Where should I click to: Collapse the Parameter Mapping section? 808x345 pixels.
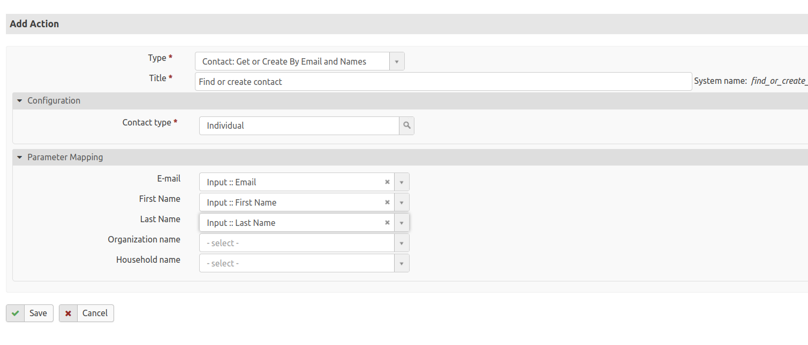pos(20,157)
